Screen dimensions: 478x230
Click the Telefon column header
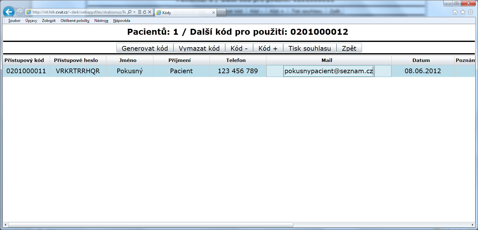click(x=238, y=60)
